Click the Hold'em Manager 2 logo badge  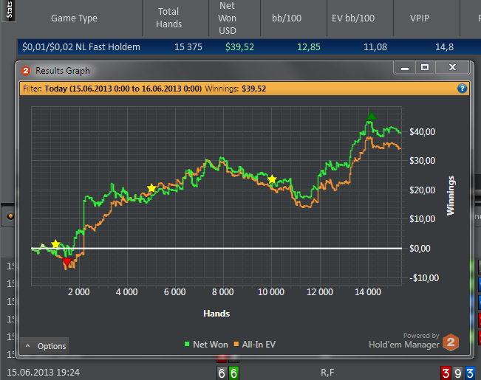(x=451, y=342)
